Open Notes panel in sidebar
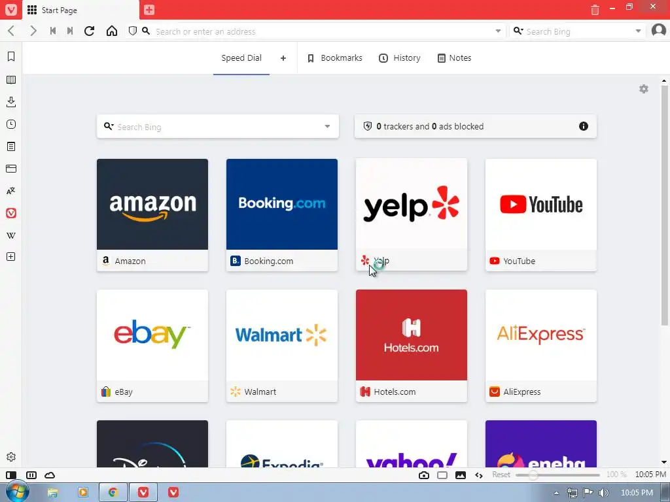Screen dimensions: 670x502 [11, 146]
